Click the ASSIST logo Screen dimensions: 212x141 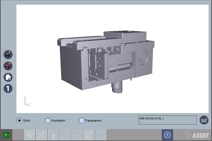coord(197,135)
